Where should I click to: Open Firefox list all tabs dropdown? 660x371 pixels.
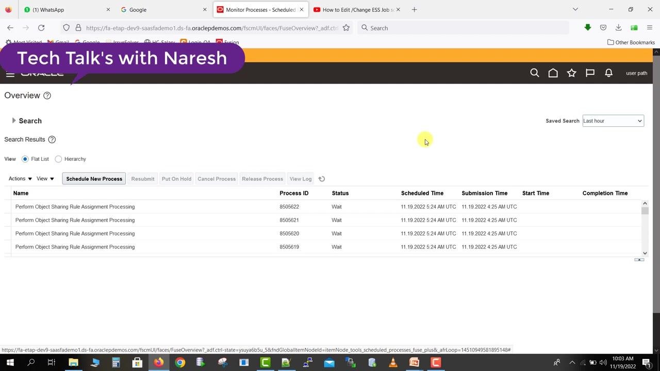pos(575,9)
